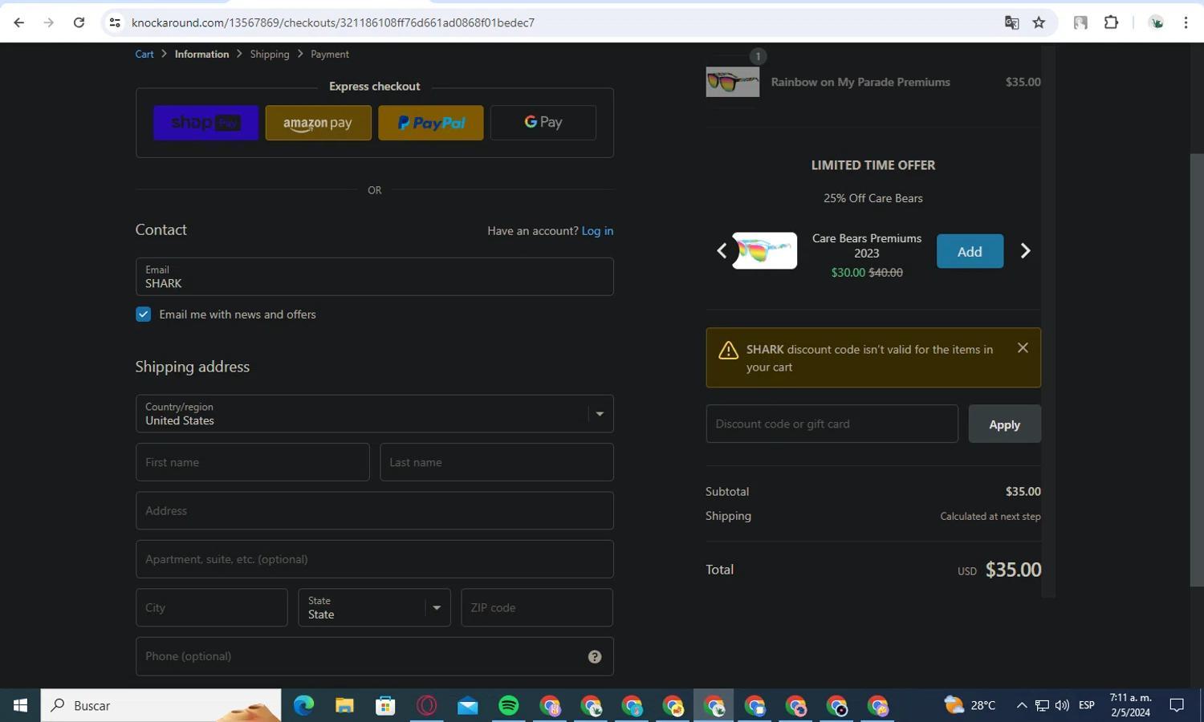Screen dimensions: 1204x722
Task: Open the Chrome profile avatar
Action: tap(1157, 22)
